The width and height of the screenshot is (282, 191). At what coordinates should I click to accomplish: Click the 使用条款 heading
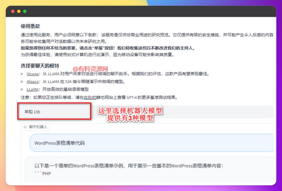point(30,26)
